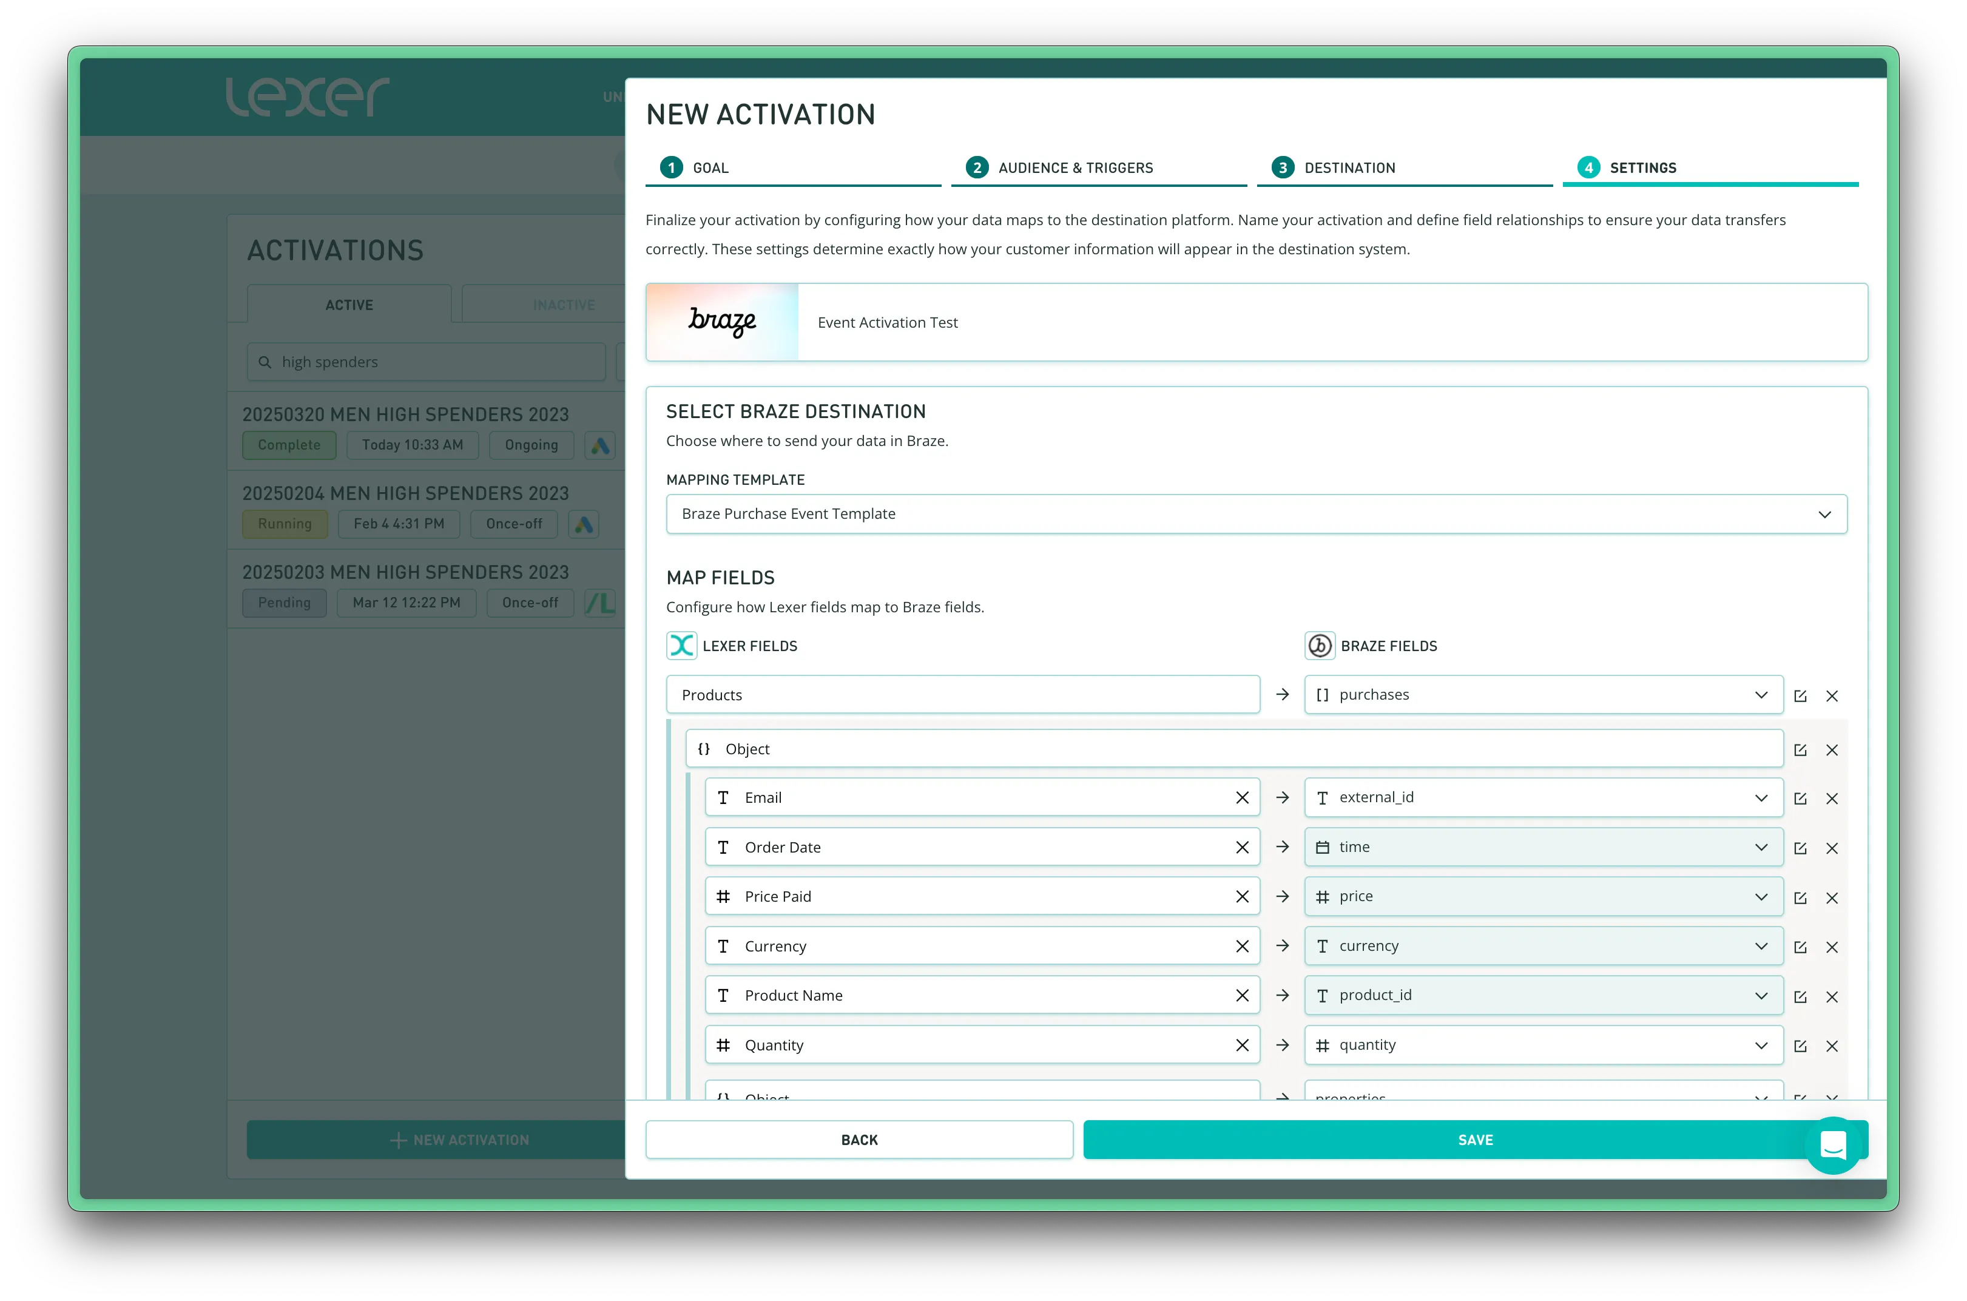Open edit icon beside the time field
Viewport: 1967px width, 1301px height.
tap(1800, 848)
